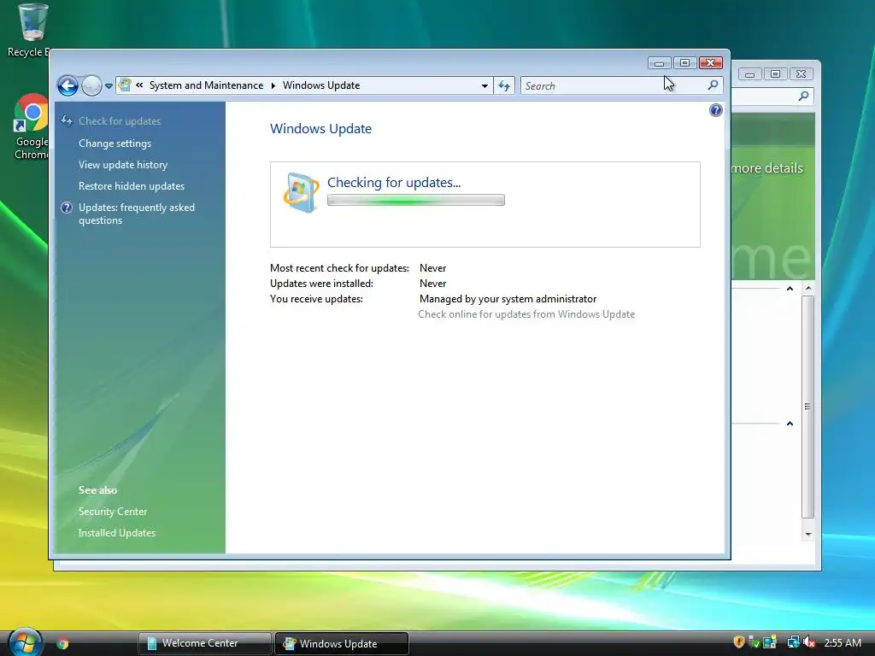The image size is (875, 656).
Task: Open Help with the blue question mark
Action: pyautogui.click(x=715, y=110)
